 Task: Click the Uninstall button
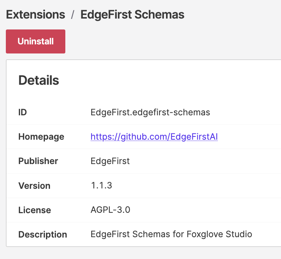coord(35,41)
